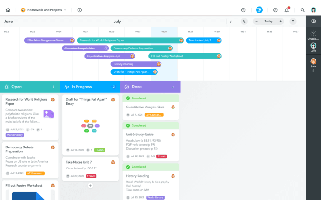Click the timeline sort arrows icon
Viewport: 321px width, 200px height.
(244, 21)
